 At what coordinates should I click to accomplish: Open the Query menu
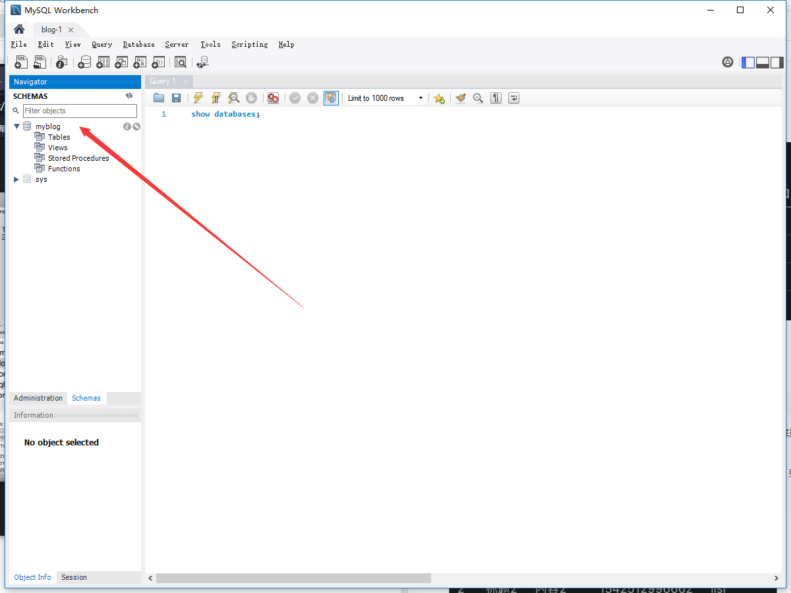pos(102,44)
